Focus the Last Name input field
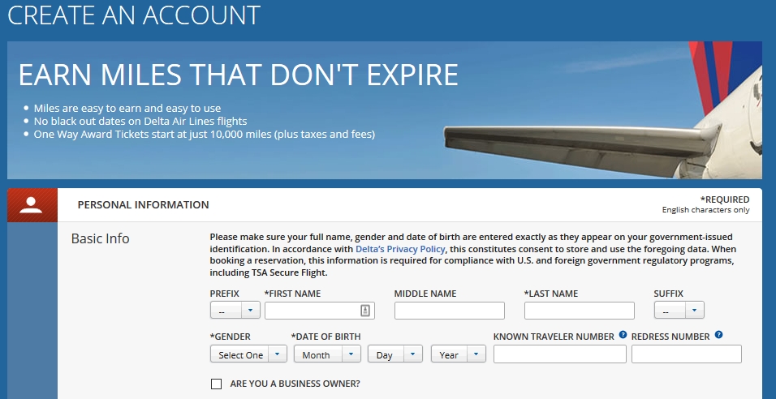The width and height of the screenshot is (776, 399). click(x=579, y=311)
